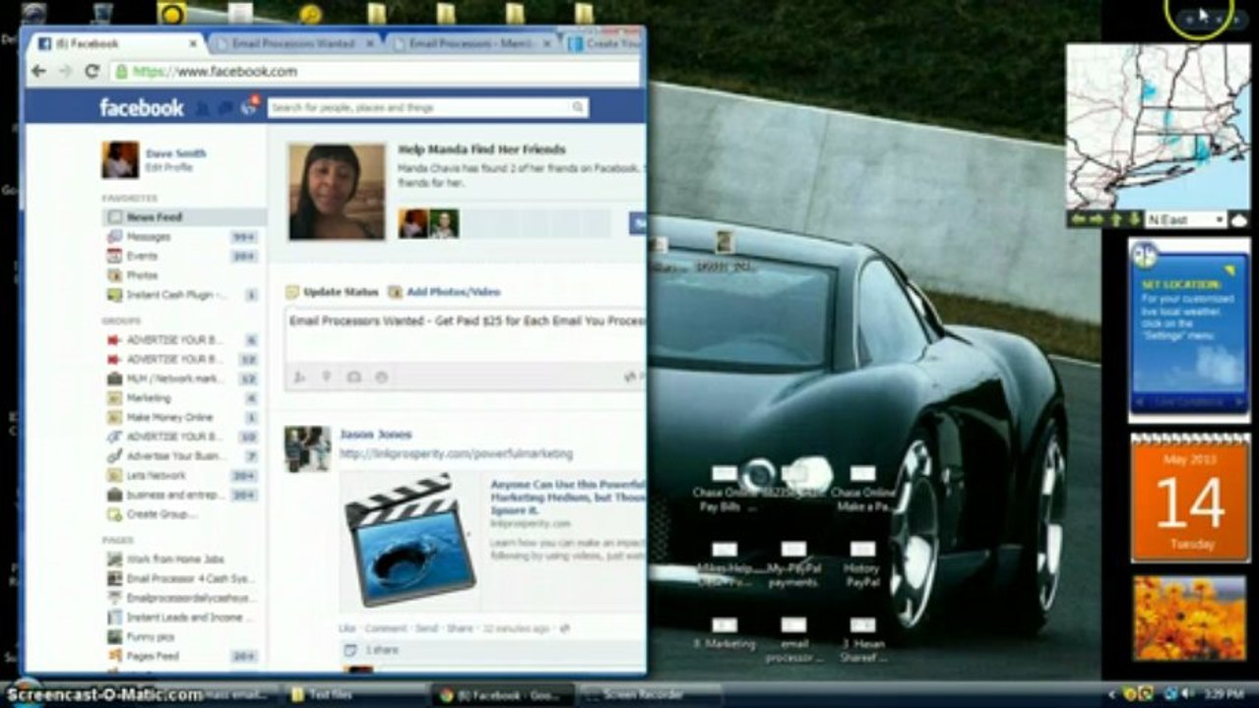The image size is (1259, 708).
Task: Click Share under Jason Jones's post
Action: point(460,628)
